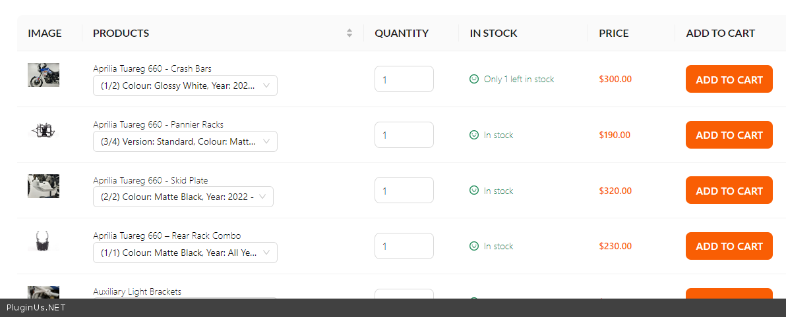
Task: Open the Rear Rack Combo product thumbnail
Action: click(44, 241)
